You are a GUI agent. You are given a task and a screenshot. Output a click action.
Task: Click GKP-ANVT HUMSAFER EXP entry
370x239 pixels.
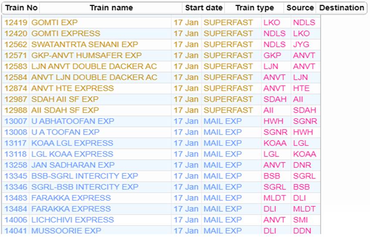pyautogui.click(x=87, y=55)
